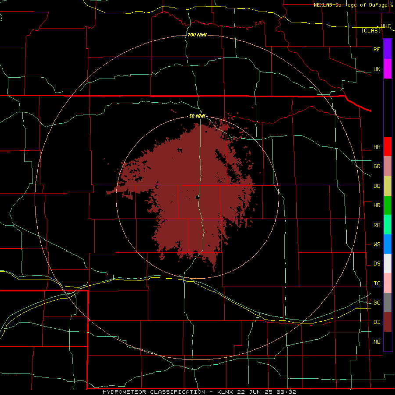Click the GR legend label
The image size is (395, 395).
point(377,166)
